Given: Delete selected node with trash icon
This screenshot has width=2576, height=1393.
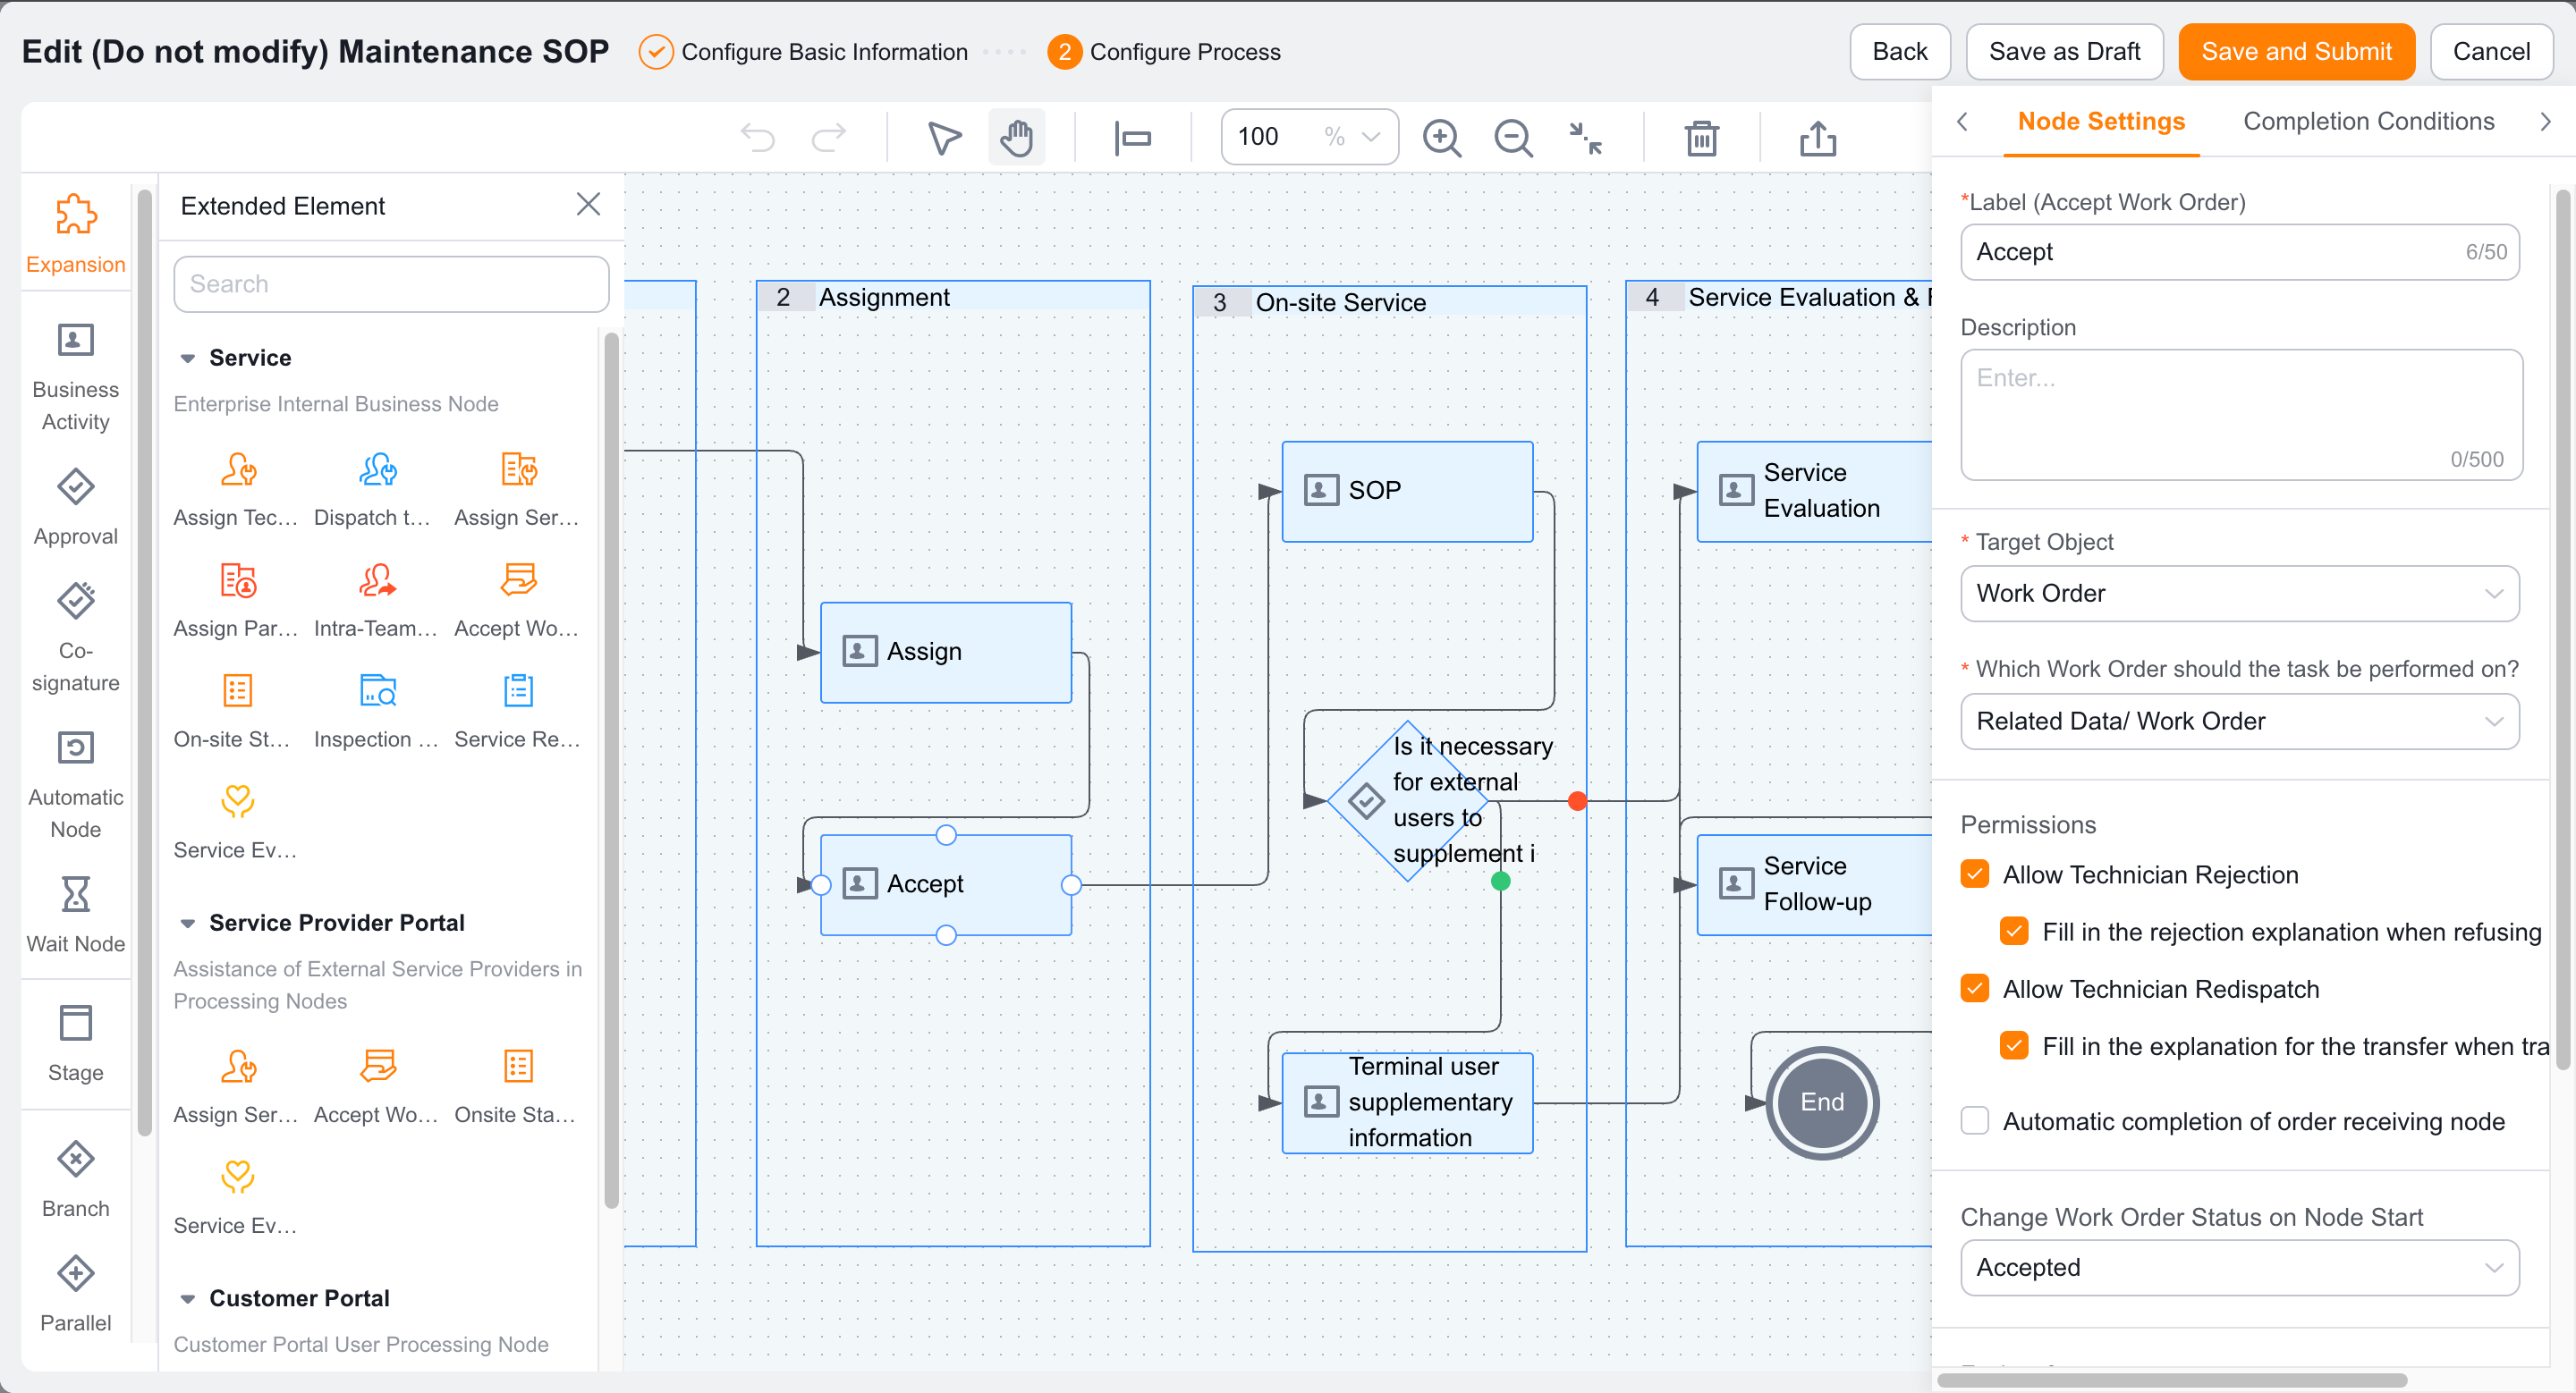Looking at the screenshot, I should tap(1701, 137).
